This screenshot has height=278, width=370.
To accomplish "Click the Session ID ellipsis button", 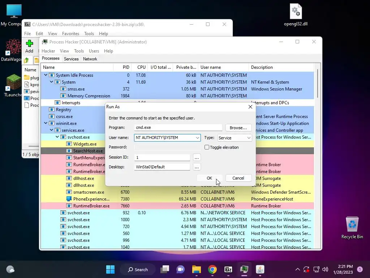I will point(197,157).
